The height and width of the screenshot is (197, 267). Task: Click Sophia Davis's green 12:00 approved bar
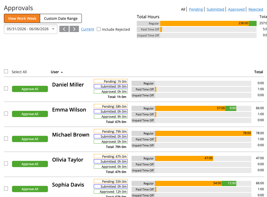[x=229, y=183]
